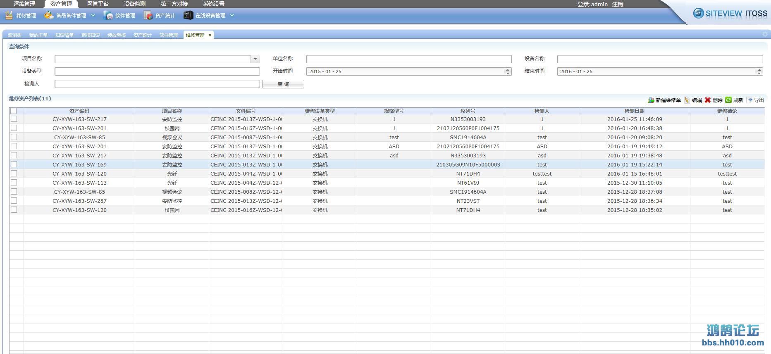Select serial number 210305G09N10F5000003 cell
Viewport: 771px width, 354px height.
(468, 164)
